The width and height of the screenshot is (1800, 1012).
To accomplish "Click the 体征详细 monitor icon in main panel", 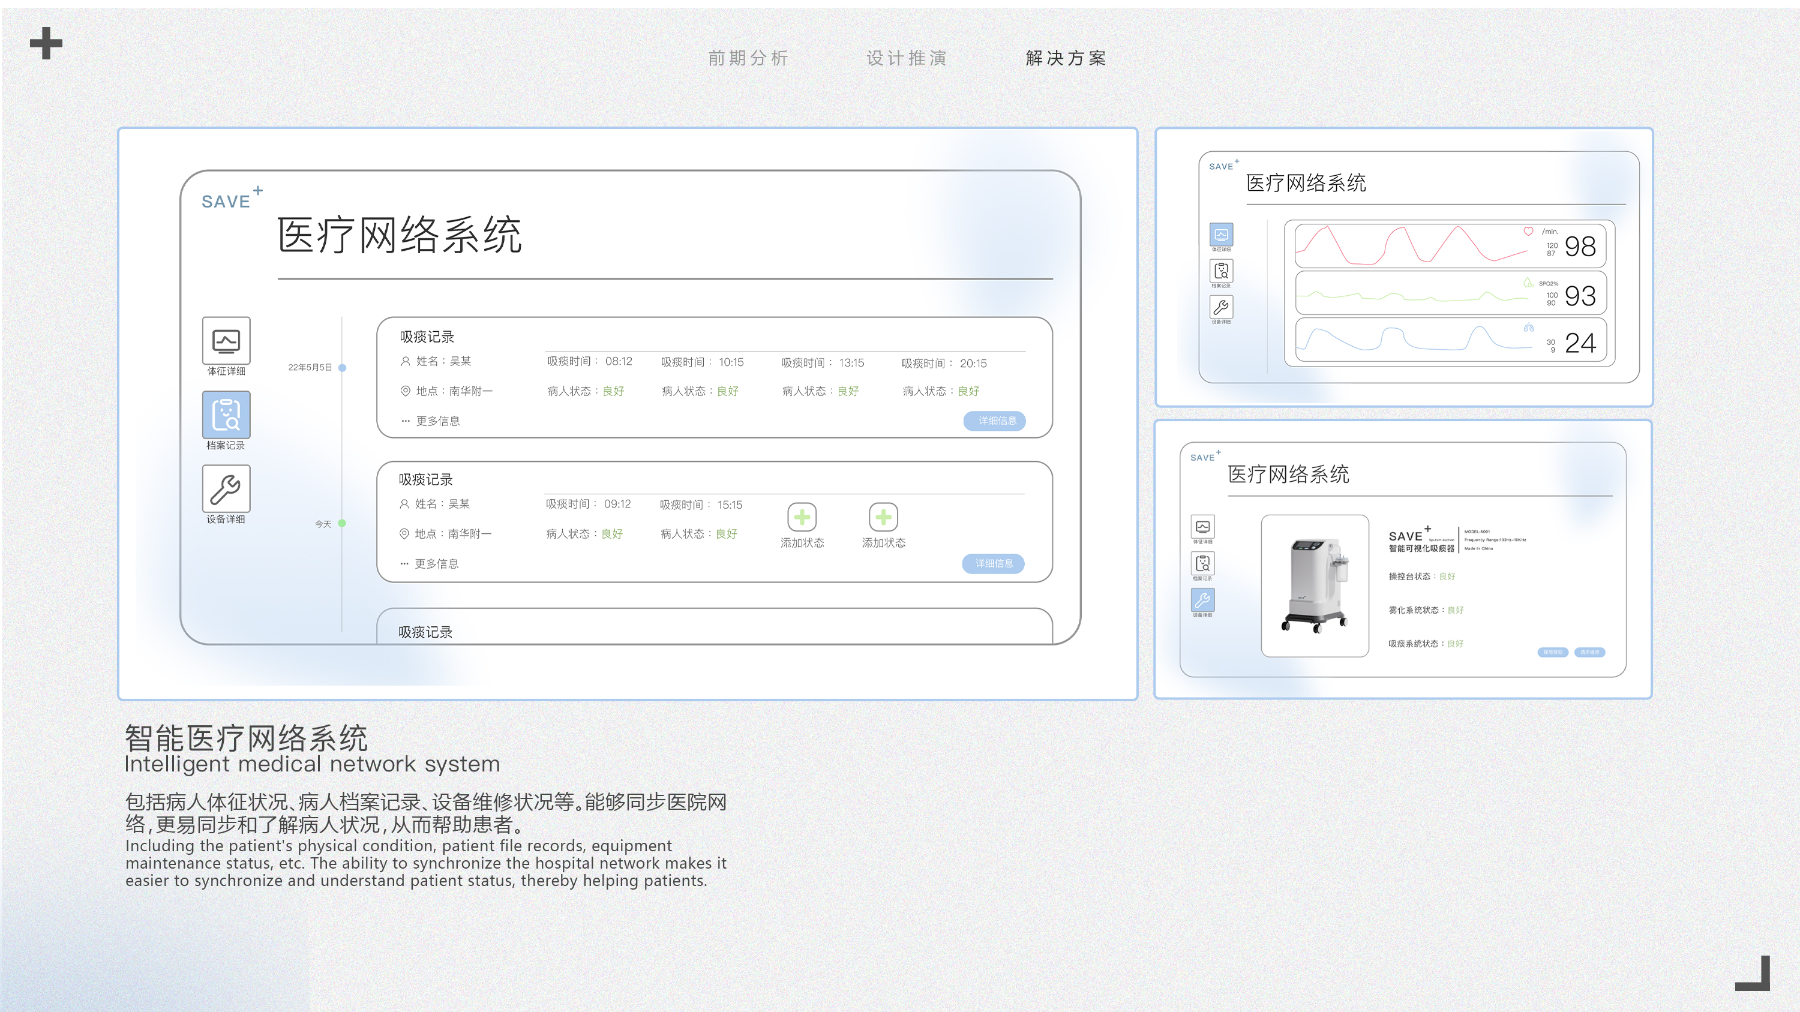I will [226, 341].
